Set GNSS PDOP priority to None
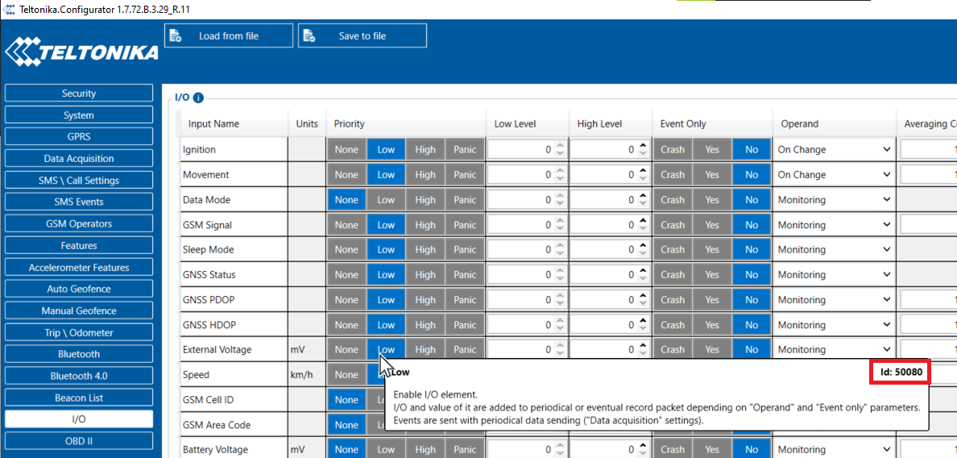Image resolution: width=957 pixels, height=458 pixels. pos(346,300)
